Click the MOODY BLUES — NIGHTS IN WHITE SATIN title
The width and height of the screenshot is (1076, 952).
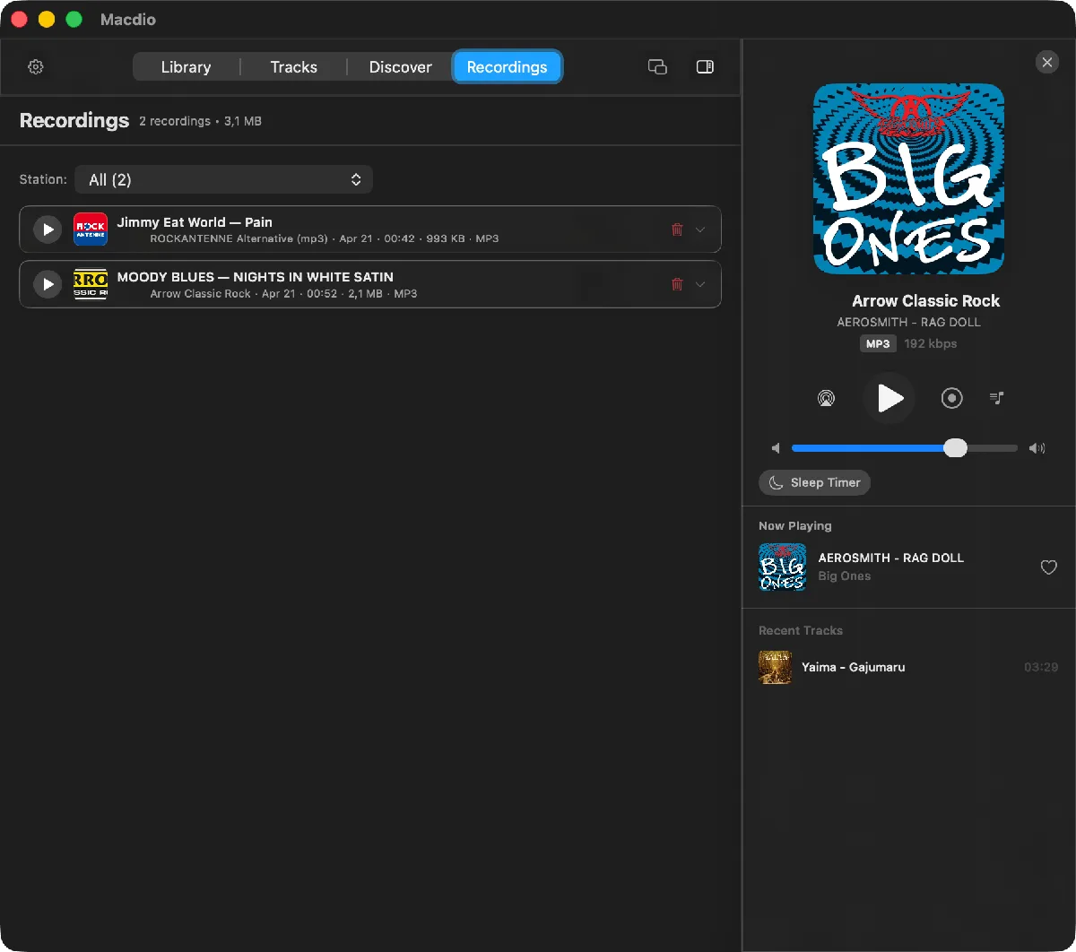256,277
